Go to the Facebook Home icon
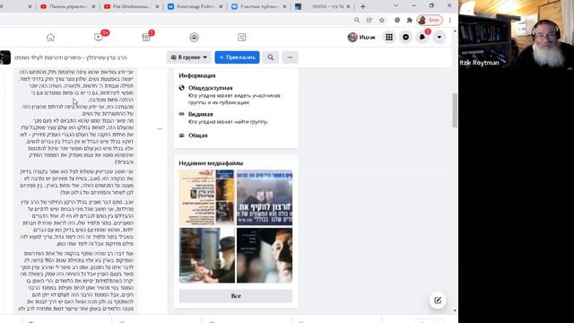 50,38
